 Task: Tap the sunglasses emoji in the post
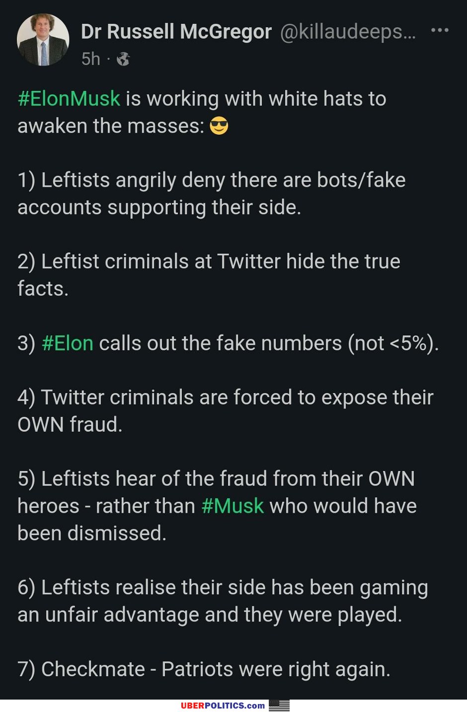coord(219,126)
